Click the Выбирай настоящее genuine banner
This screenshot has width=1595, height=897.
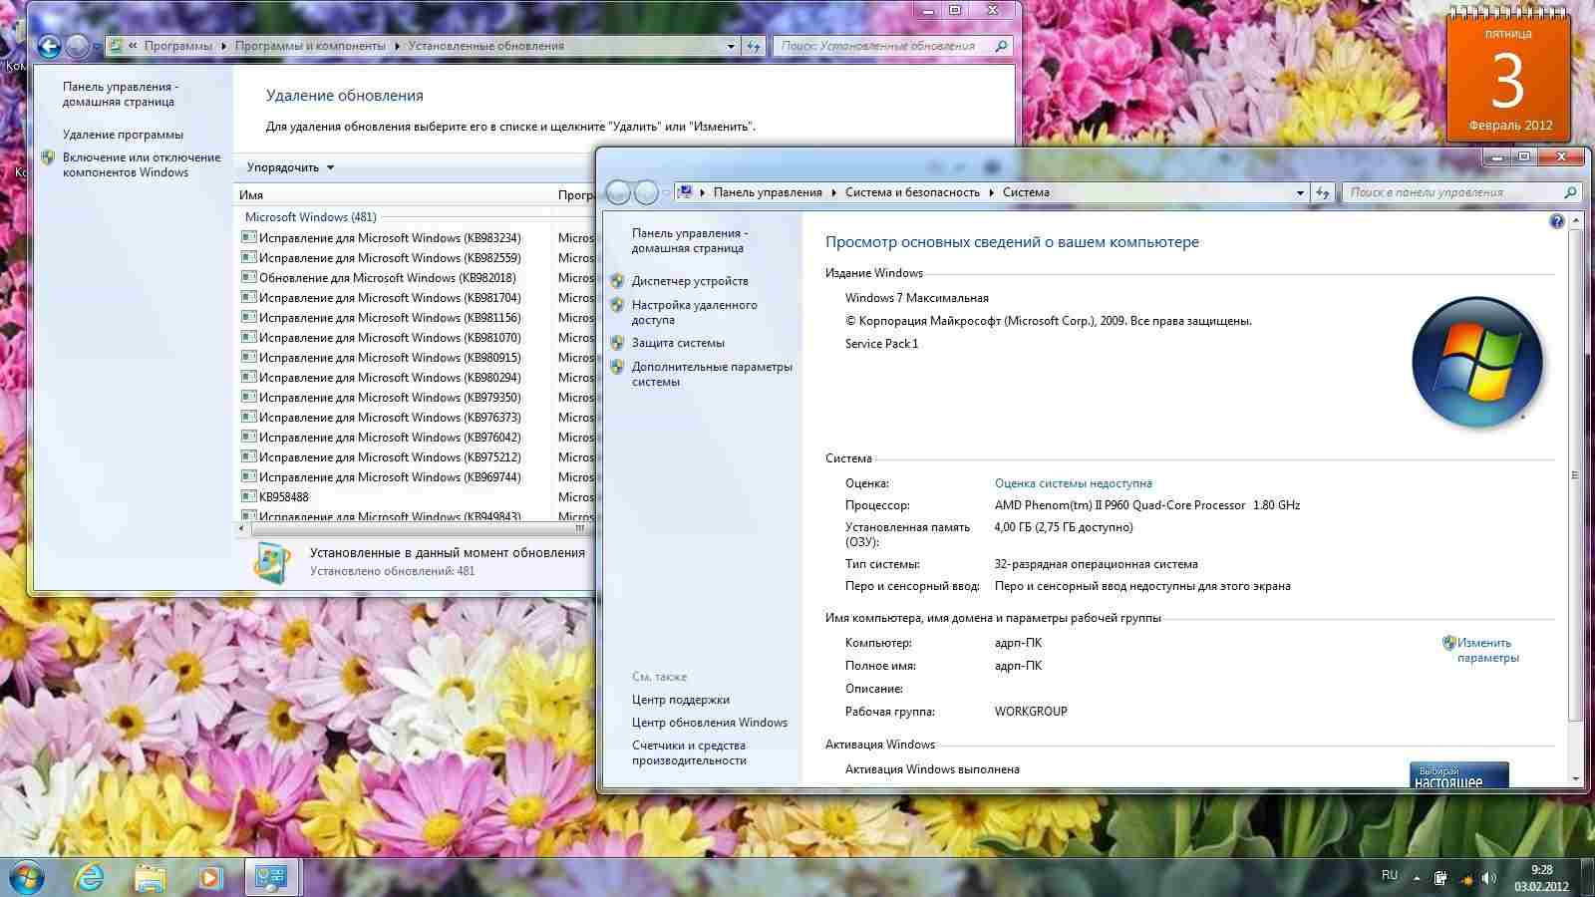(x=1459, y=775)
